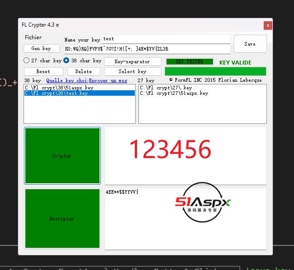Click the FormFL INC 2015 Florian Lebecque text
Image resolution: width=294 pixels, height=270 pixels.
[x=216, y=80]
